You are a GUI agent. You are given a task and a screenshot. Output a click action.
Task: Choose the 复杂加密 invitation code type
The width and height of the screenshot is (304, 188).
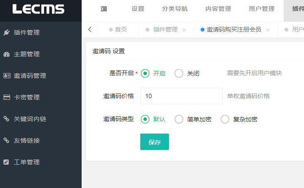coord(225,119)
